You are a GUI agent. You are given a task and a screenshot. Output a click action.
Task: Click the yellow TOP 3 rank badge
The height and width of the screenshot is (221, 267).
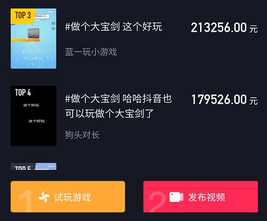(x=23, y=15)
